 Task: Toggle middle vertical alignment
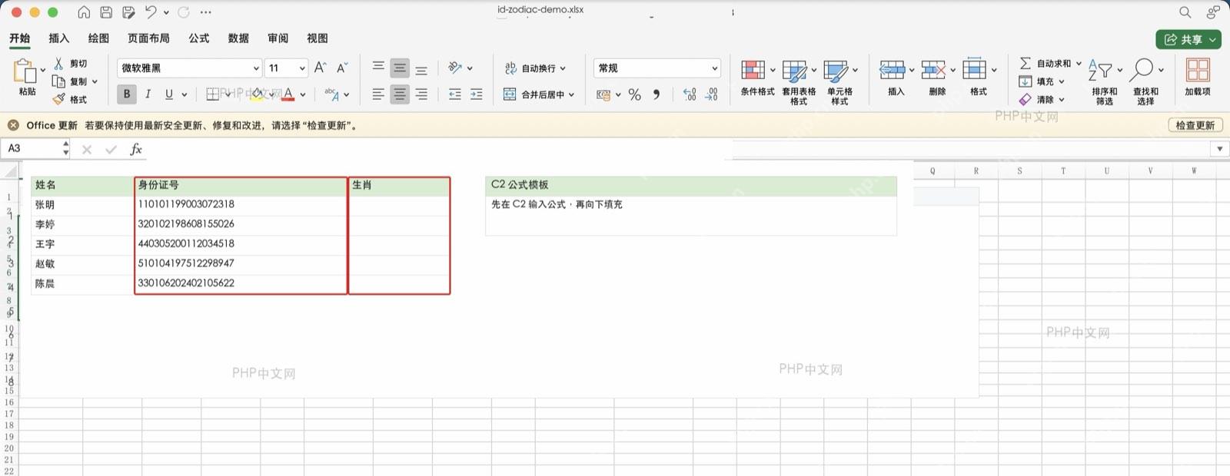[400, 68]
